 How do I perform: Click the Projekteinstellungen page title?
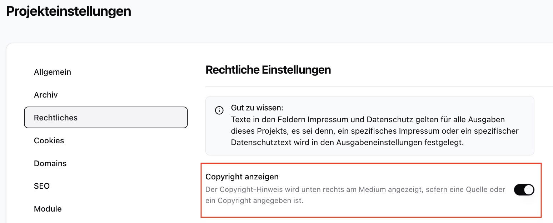click(x=69, y=11)
